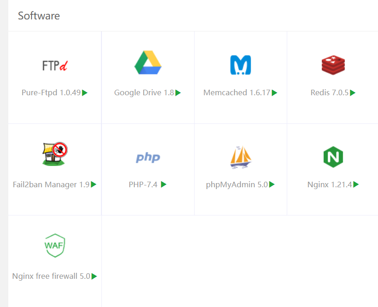Open the PHP-7.4 label link
The height and width of the screenshot is (307, 378).
143,184
